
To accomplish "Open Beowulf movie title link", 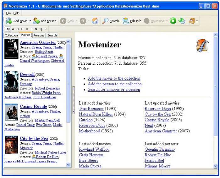I will coord(27,74).
